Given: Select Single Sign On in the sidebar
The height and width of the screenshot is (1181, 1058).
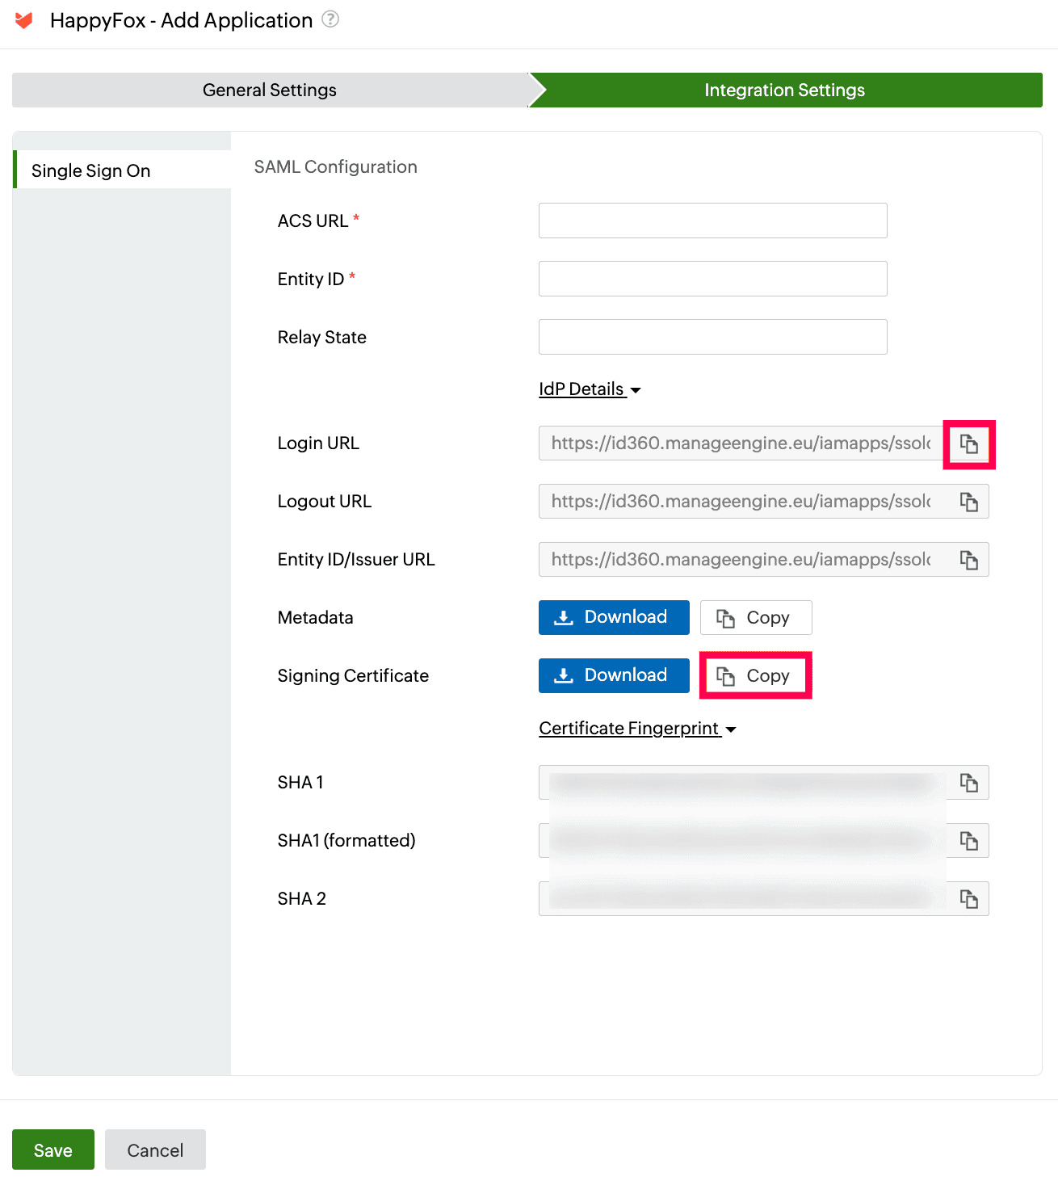Looking at the screenshot, I should 122,170.
